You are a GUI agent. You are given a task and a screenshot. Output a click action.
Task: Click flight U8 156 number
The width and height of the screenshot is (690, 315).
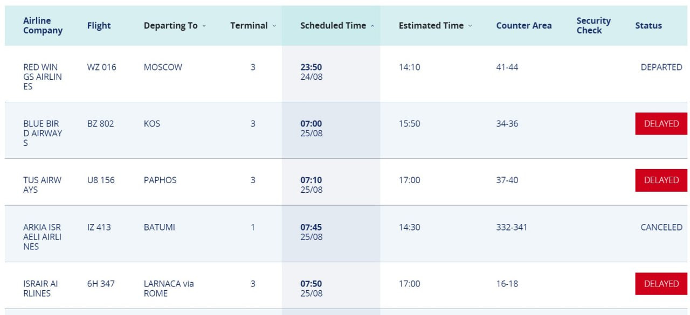(x=101, y=180)
